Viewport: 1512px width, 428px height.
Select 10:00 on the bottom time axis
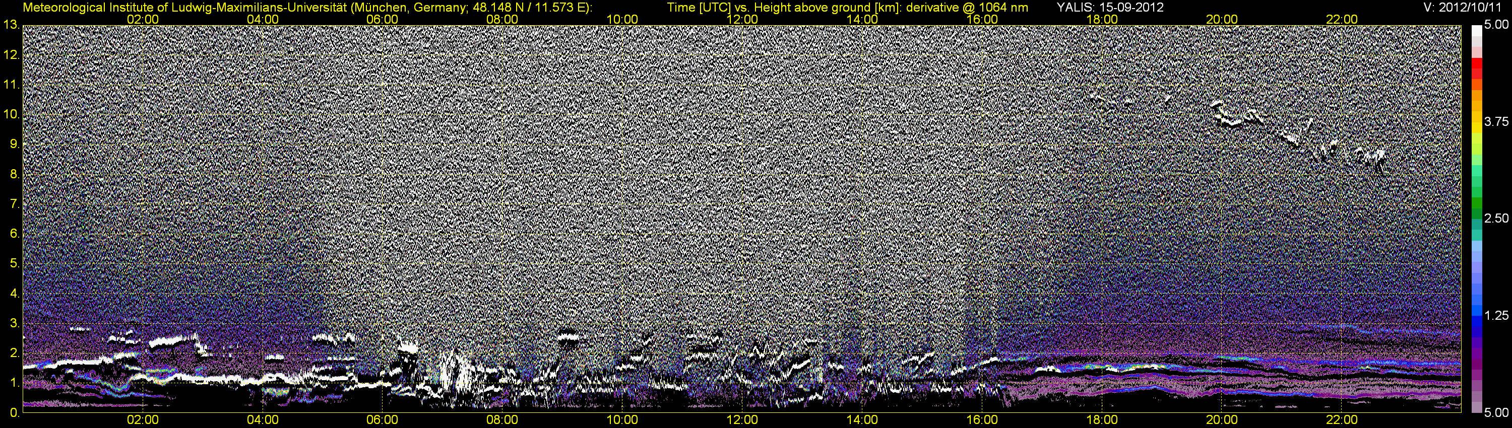(x=622, y=420)
